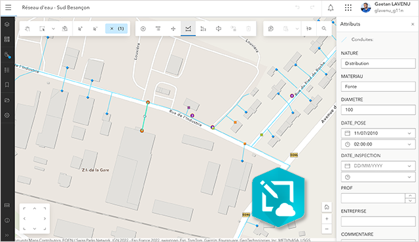
Task: Choose the remove-from-selection cursor tool
Action: point(96,29)
